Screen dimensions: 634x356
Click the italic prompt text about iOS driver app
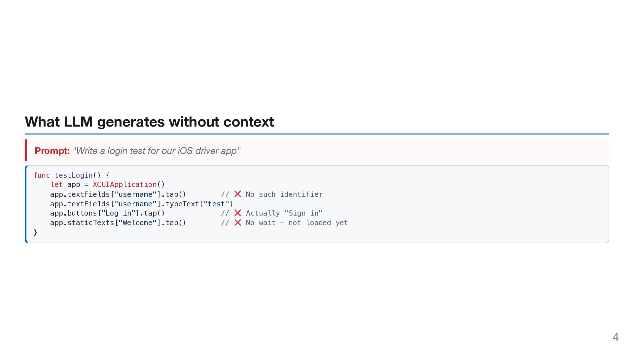point(157,151)
